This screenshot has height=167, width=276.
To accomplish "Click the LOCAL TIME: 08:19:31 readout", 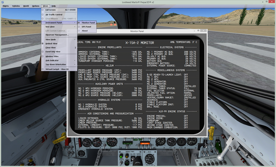I will [x=89, y=42].
